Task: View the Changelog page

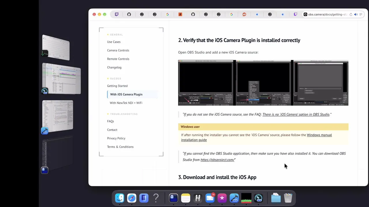Action: [x=114, y=67]
